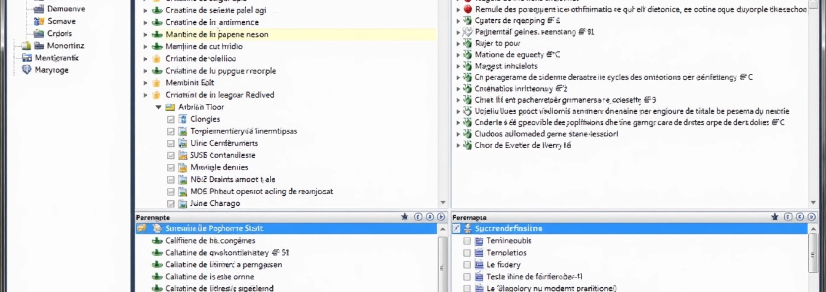Click icon beside Rujer to pour
This screenshot has height=292, width=826.
coord(468,43)
